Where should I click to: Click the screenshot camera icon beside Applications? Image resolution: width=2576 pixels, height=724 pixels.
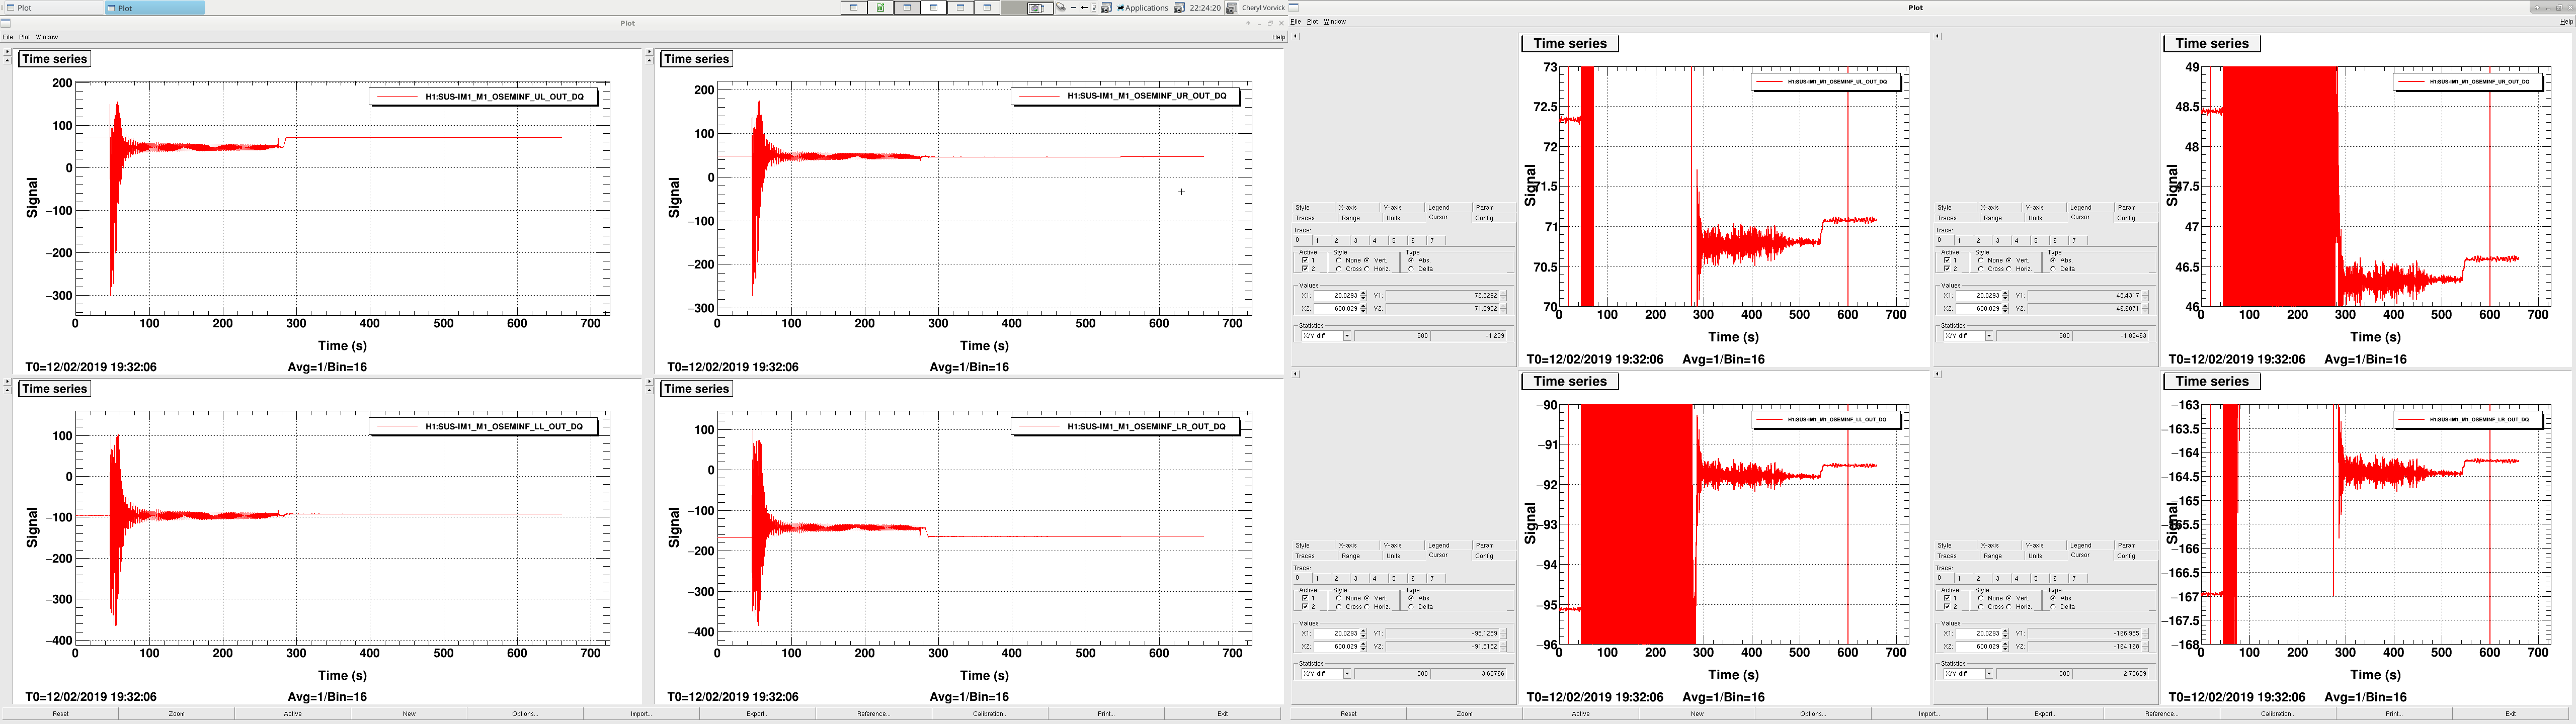(x=1107, y=7)
